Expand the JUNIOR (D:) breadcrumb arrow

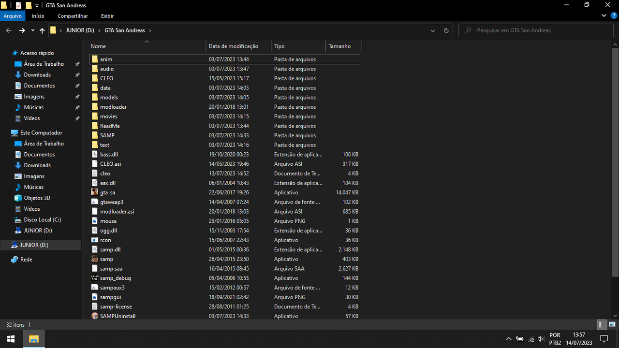[100, 30]
